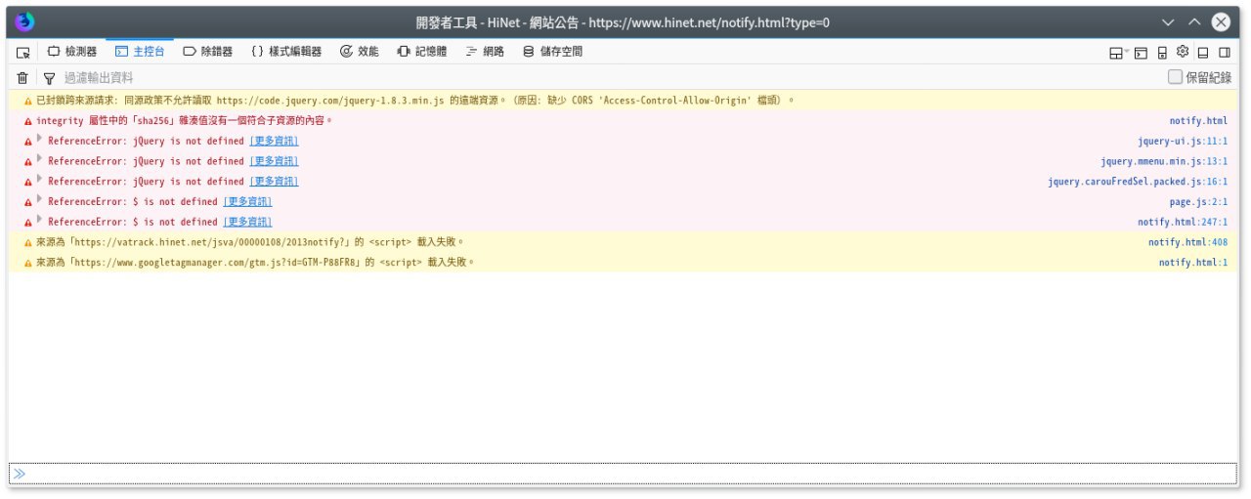Click the googletagmanager script load failure warning
This screenshot has height=499, width=1251.
pyautogui.click(x=255, y=263)
